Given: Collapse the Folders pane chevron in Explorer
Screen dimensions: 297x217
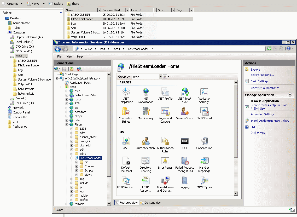Looking at the screenshot, I should [x=61, y=13].
